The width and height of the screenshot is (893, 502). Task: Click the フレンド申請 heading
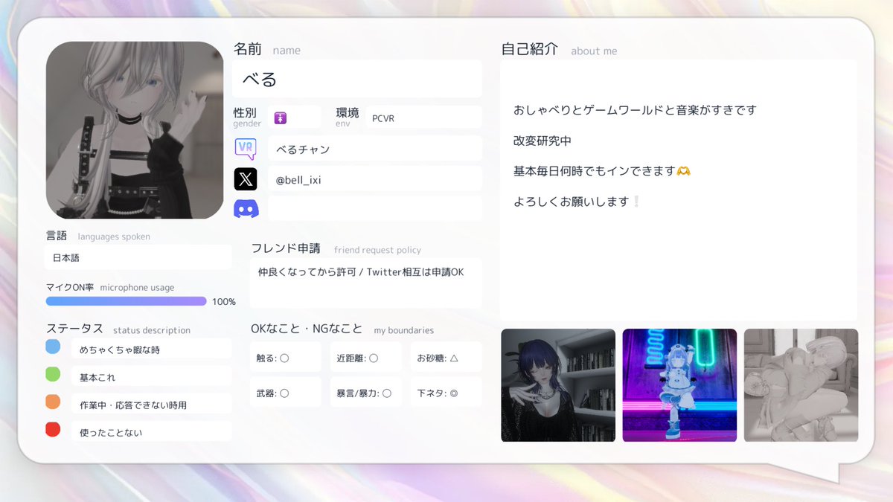click(x=286, y=248)
